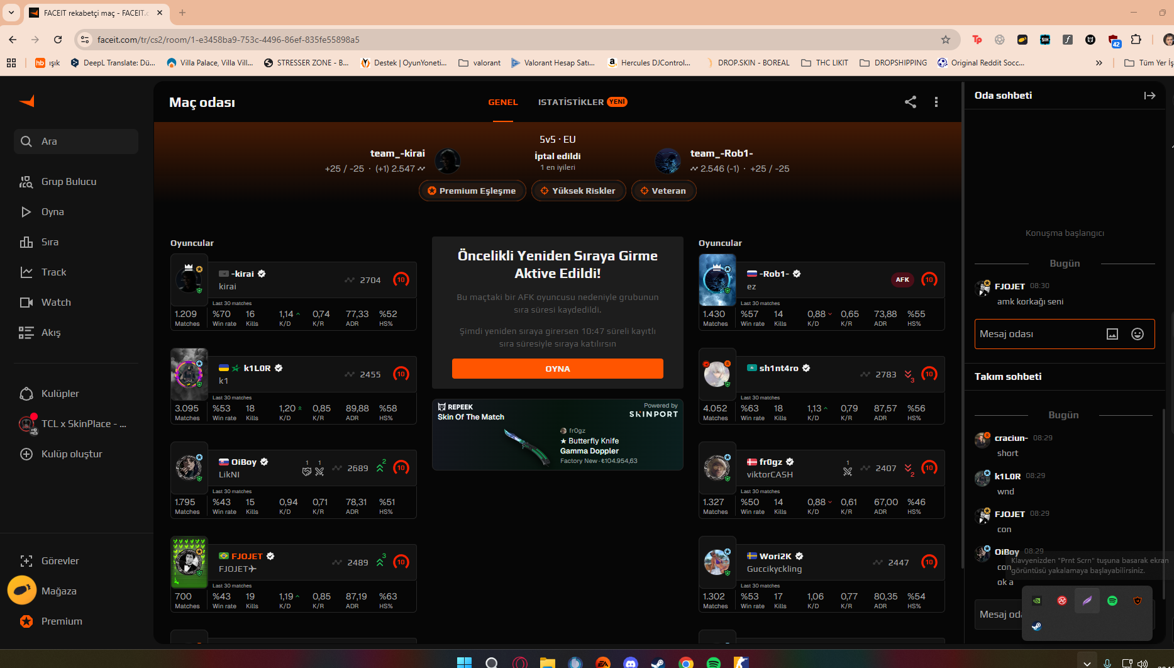Click the NVIDIA icon in tray popup
The height and width of the screenshot is (668, 1174).
pyautogui.click(x=1037, y=601)
